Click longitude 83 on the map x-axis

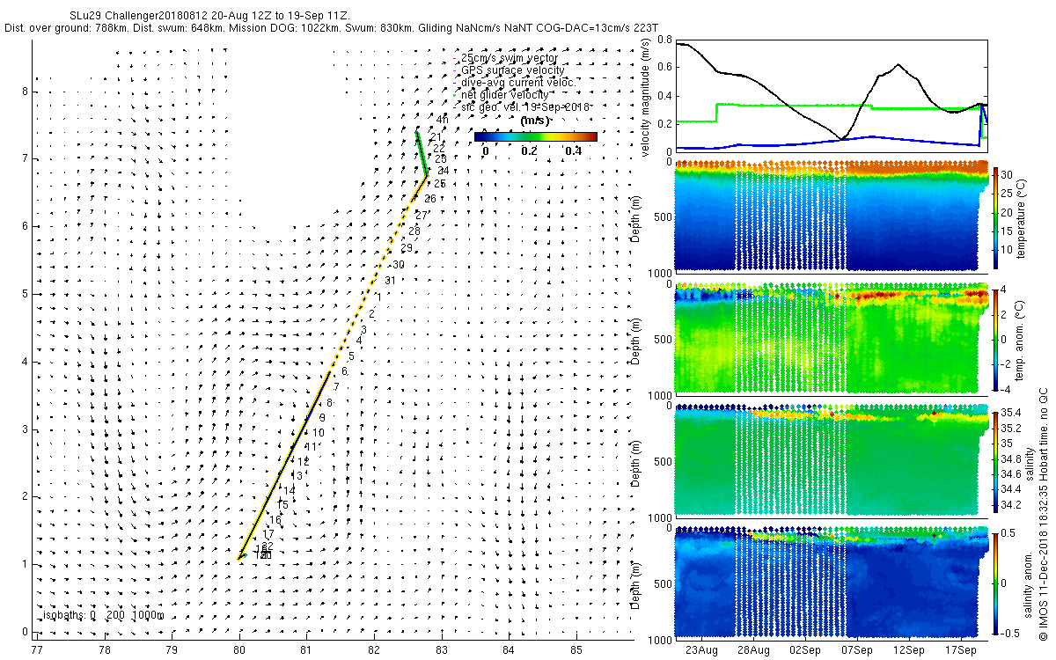pyautogui.click(x=442, y=649)
